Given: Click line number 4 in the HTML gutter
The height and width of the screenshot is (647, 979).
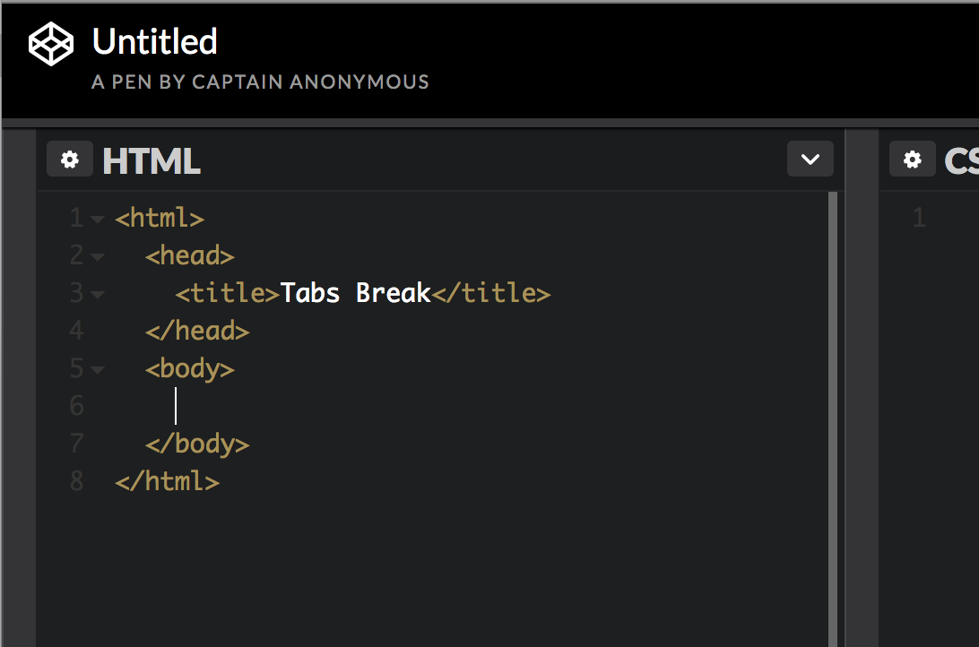Looking at the screenshot, I should click(76, 332).
